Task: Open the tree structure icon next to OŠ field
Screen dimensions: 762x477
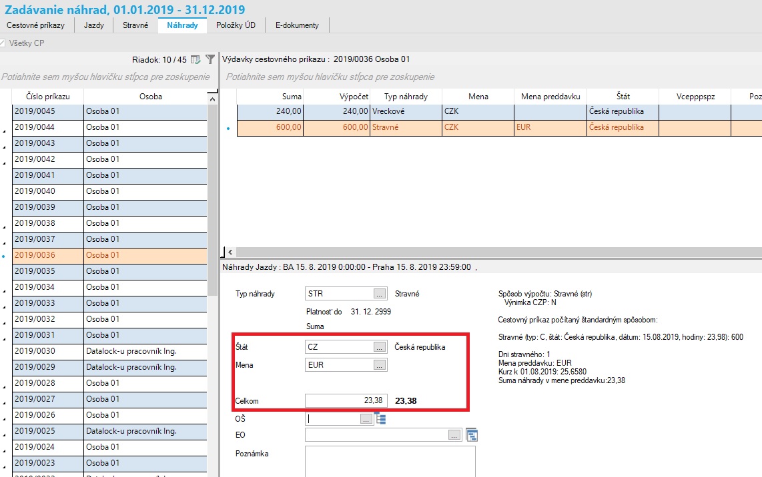Action: point(380,418)
